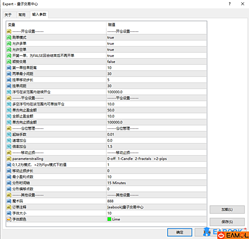Open the 刷单模式 true value dropdown

(111, 38)
